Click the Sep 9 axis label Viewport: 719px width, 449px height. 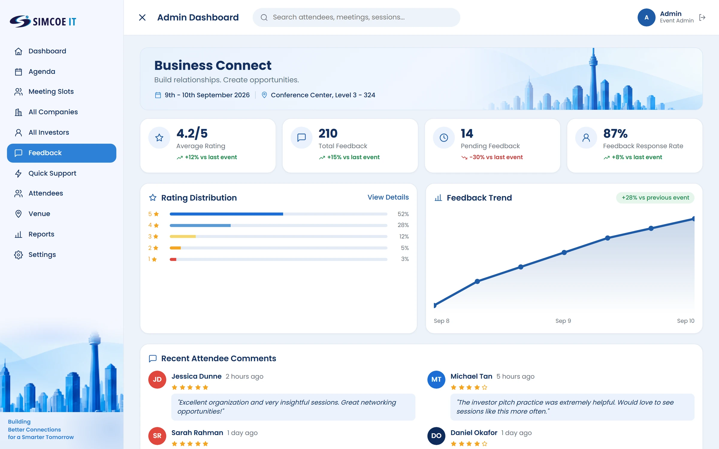pos(563,321)
